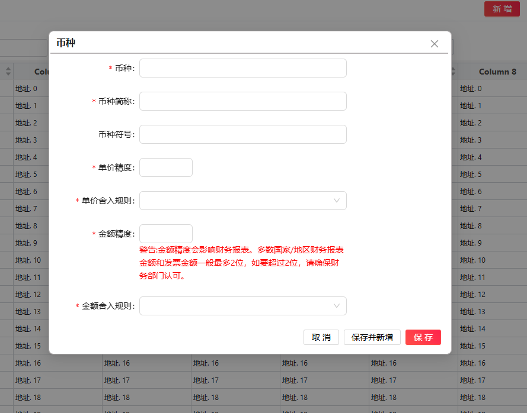Focus the 币种简称 text box
The width and height of the screenshot is (527, 413).
[x=242, y=101]
